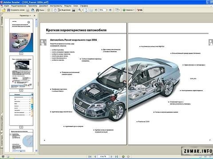Click the Search binoculars button

tap(40, 10)
